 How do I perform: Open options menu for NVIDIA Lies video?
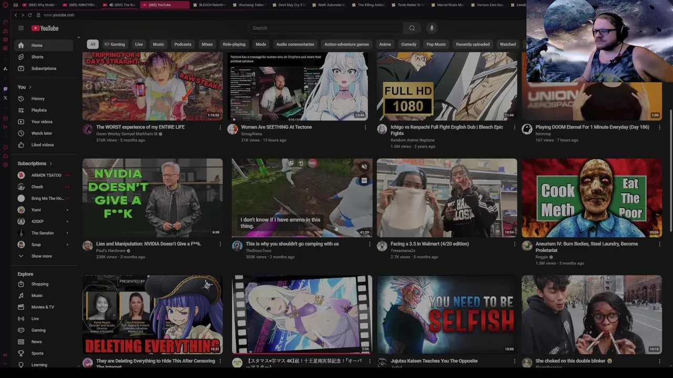[x=220, y=244]
